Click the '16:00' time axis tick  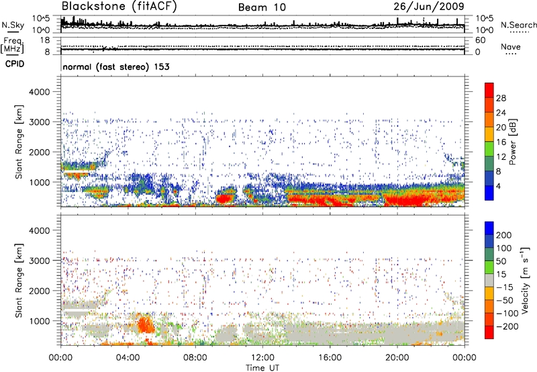tap(330, 358)
